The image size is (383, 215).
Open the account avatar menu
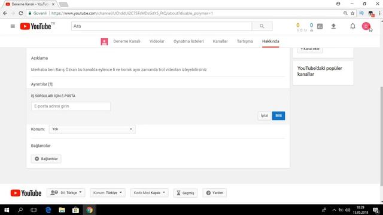click(x=366, y=26)
